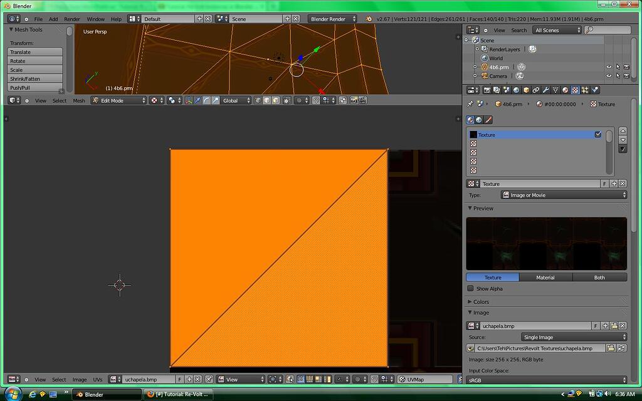Toggle UV sync selection in UV editor header
The width and height of the screenshot is (642, 401).
point(290,379)
